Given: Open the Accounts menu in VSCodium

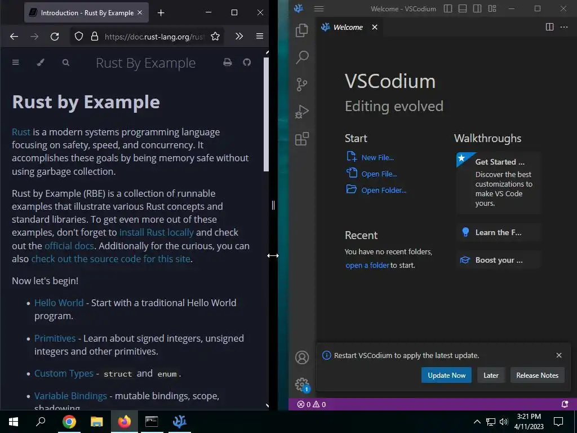Looking at the screenshot, I should [302, 357].
